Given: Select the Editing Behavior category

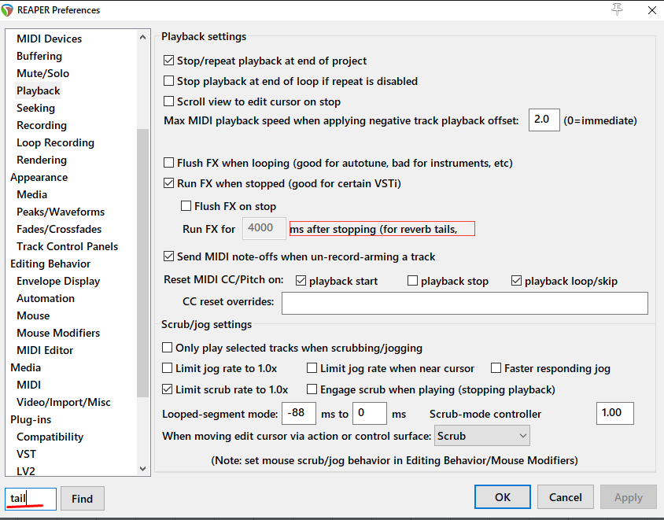Looking at the screenshot, I should [x=50, y=264].
